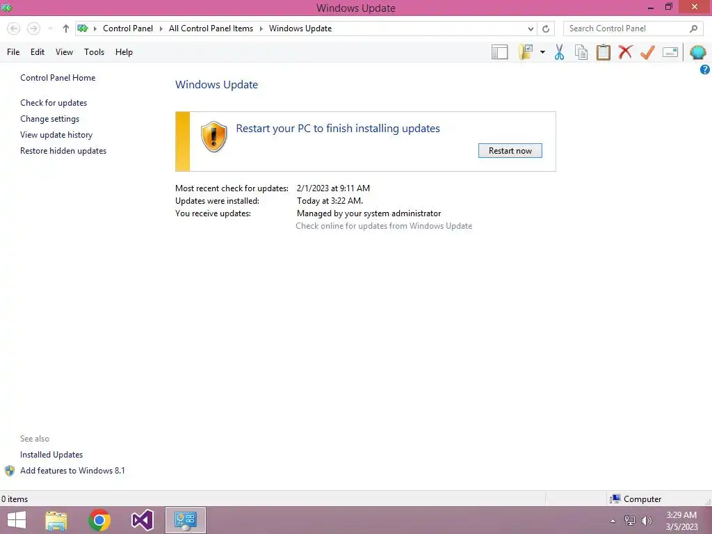The image size is (712, 534).
Task: Click the red X Delete icon
Action: (625, 52)
